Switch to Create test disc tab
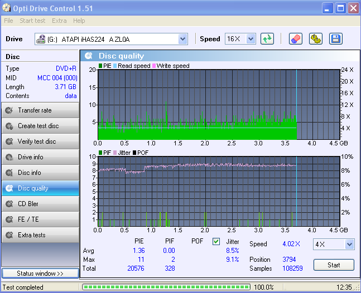The height and width of the screenshot is (293, 361). tap(40, 126)
